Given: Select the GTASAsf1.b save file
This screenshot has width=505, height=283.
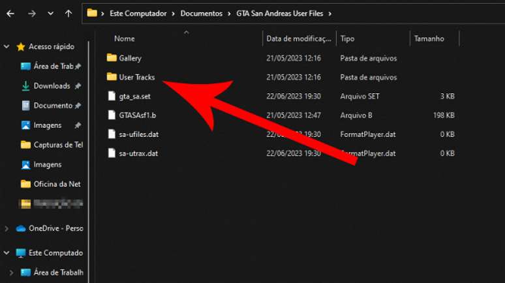Looking at the screenshot, I should (137, 115).
